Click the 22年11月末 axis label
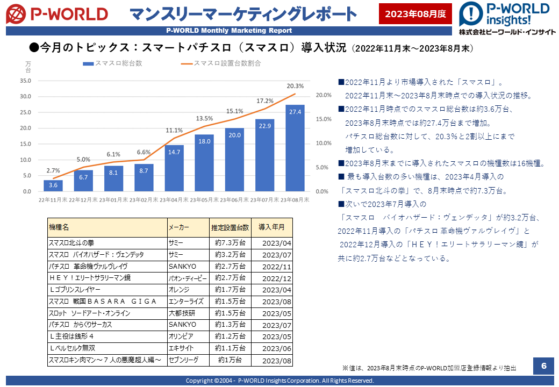Viewport: 559px width, 387px height. coord(53,200)
